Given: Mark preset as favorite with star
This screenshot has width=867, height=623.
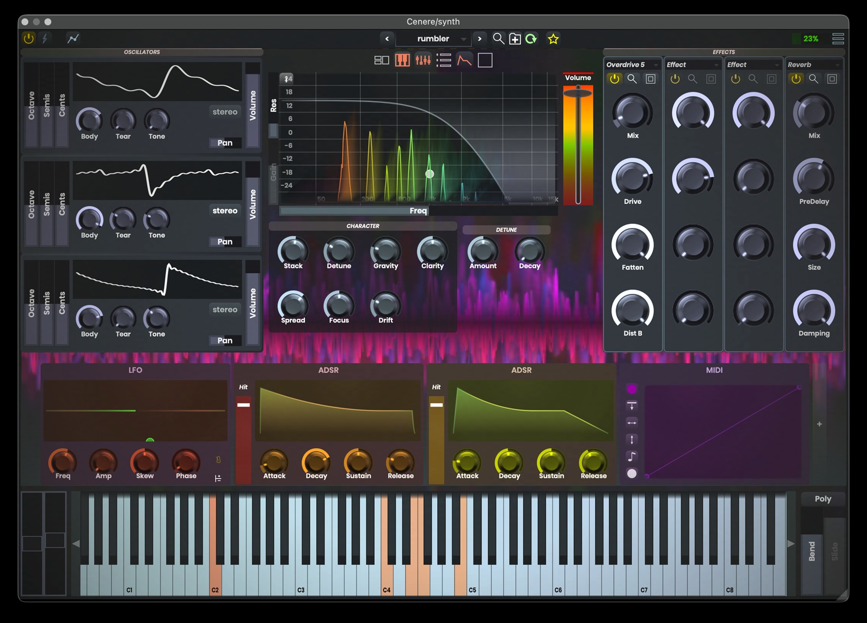Looking at the screenshot, I should 553,39.
